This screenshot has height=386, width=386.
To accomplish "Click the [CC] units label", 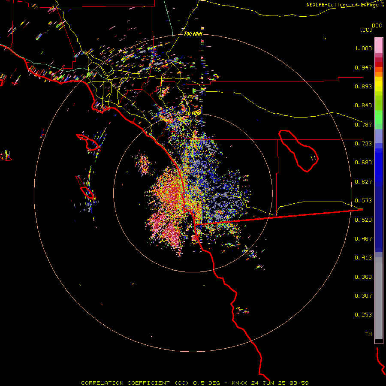I will [x=366, y=30].
